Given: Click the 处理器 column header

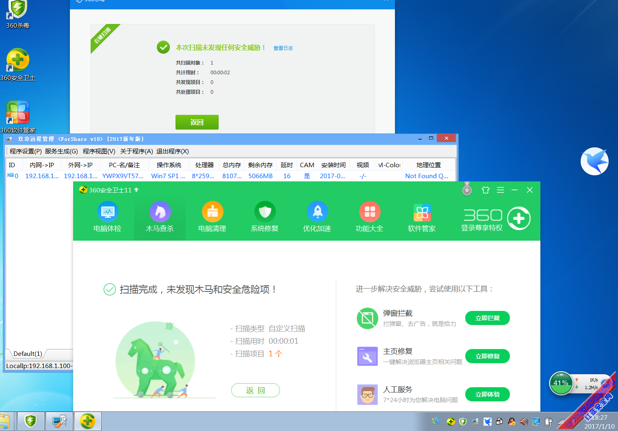Looking at the screenshot, I should (204, 165).
